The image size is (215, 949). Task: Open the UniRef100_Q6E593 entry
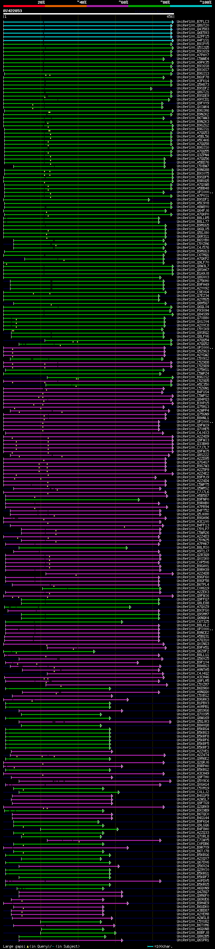pos(193,33)
